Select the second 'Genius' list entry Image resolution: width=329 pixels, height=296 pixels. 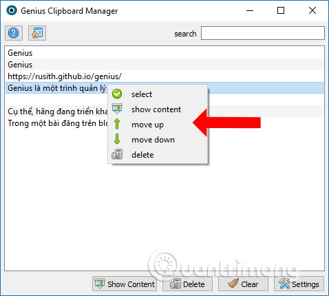point(164,65)
